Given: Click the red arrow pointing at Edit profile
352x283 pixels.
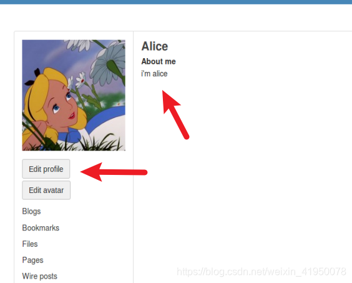Looking at the screenshot, I should pyautogui.click(x=114, y=172).
